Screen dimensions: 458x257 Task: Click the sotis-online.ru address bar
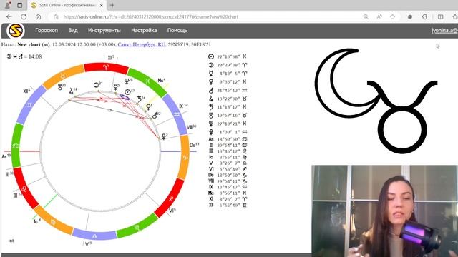click(150, 16)
